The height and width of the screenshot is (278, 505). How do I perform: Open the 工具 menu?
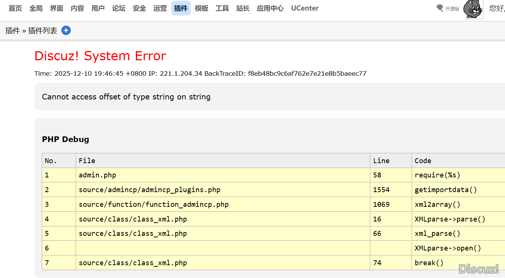pyautogui.click(x=222, y=8)
